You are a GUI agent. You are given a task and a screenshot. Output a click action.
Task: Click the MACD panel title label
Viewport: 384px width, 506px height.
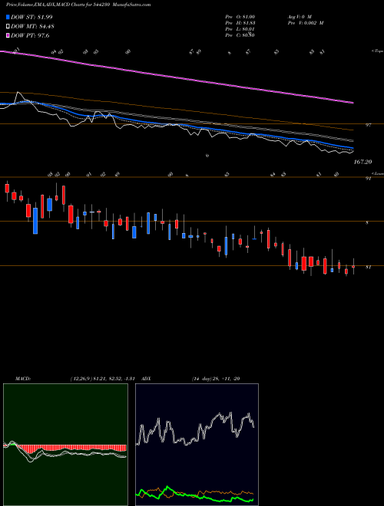22,379
